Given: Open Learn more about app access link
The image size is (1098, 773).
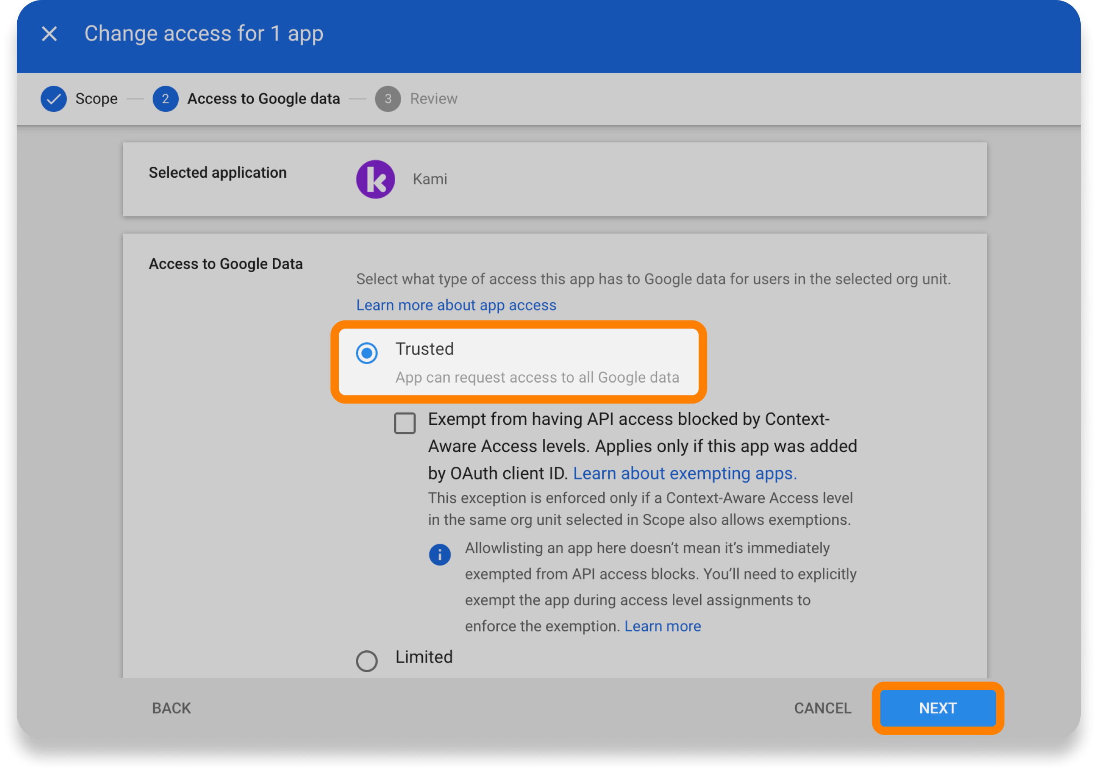Looking at the screenshot, I should (x=456, y=305).
